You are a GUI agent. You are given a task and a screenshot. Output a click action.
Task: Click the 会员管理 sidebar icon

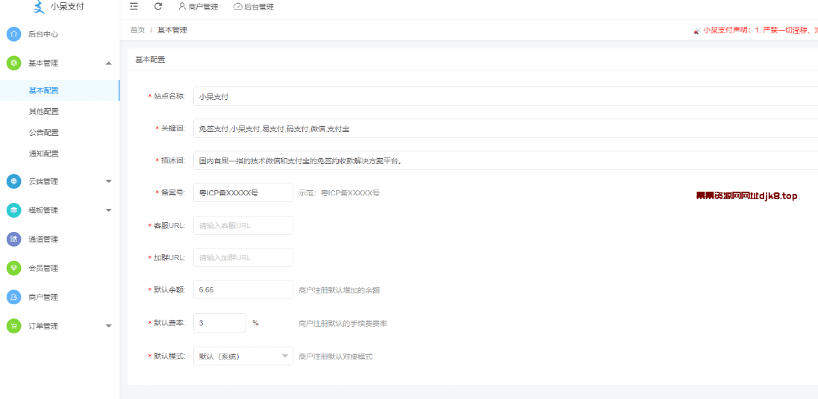point(13,268)
